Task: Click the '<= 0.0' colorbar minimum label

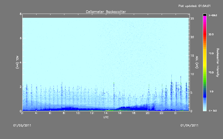Action: [213, 111]
